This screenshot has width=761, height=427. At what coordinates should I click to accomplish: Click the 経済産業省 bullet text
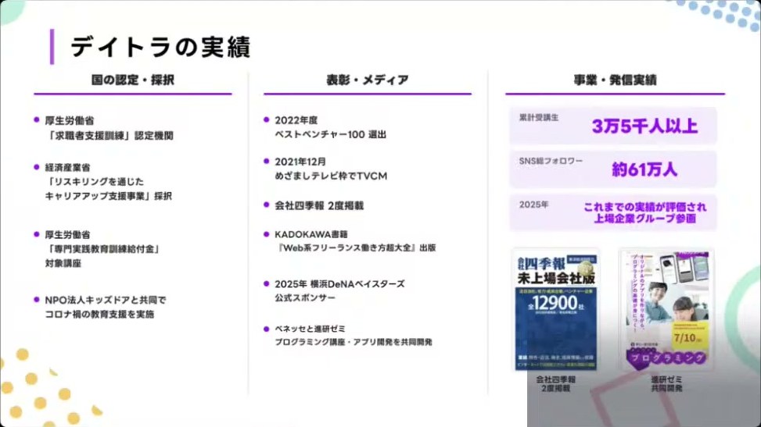tap(67, 167)
